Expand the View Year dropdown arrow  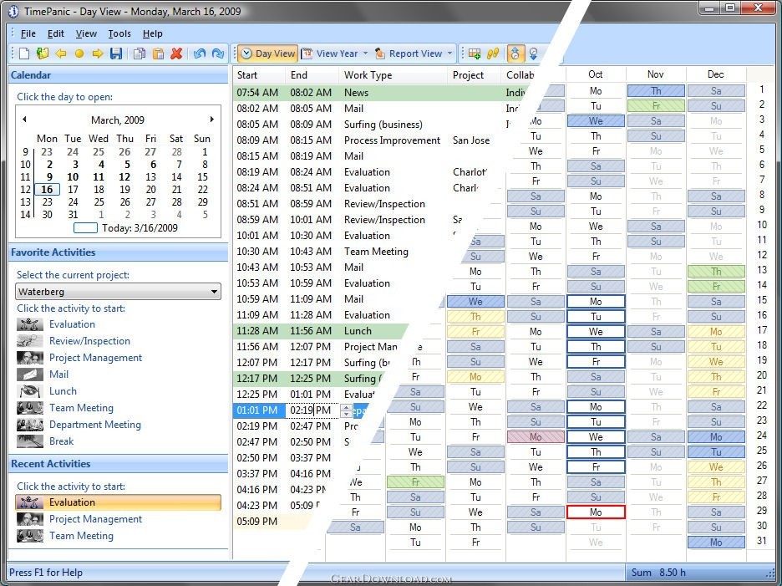pos(365,53)
